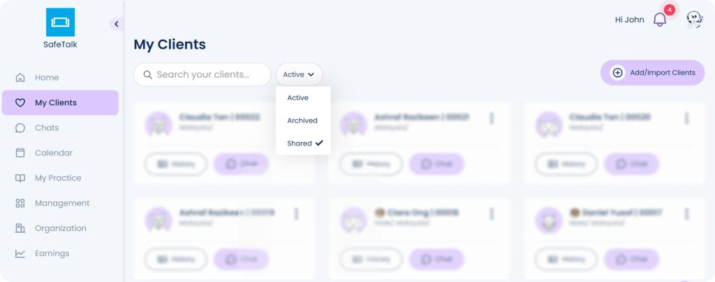Click the SafeTalk logo icon
The width and height of the screenshot is (715, 282).
(x=60, y=22)
